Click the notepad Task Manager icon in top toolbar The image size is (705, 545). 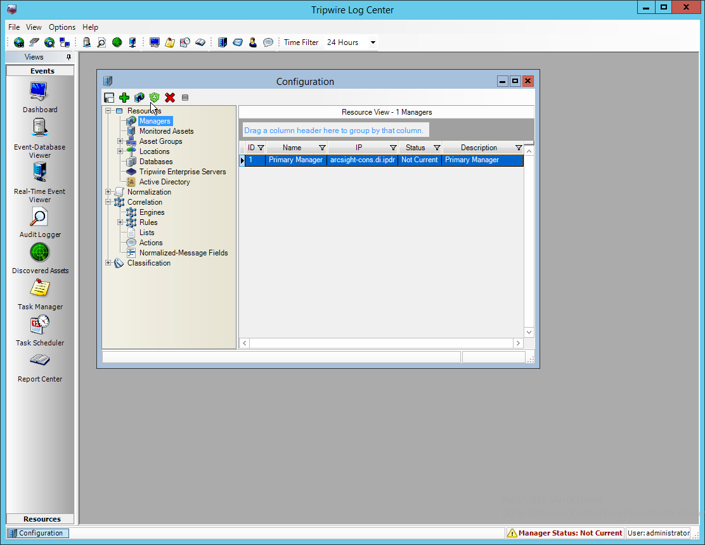point(169,42)
